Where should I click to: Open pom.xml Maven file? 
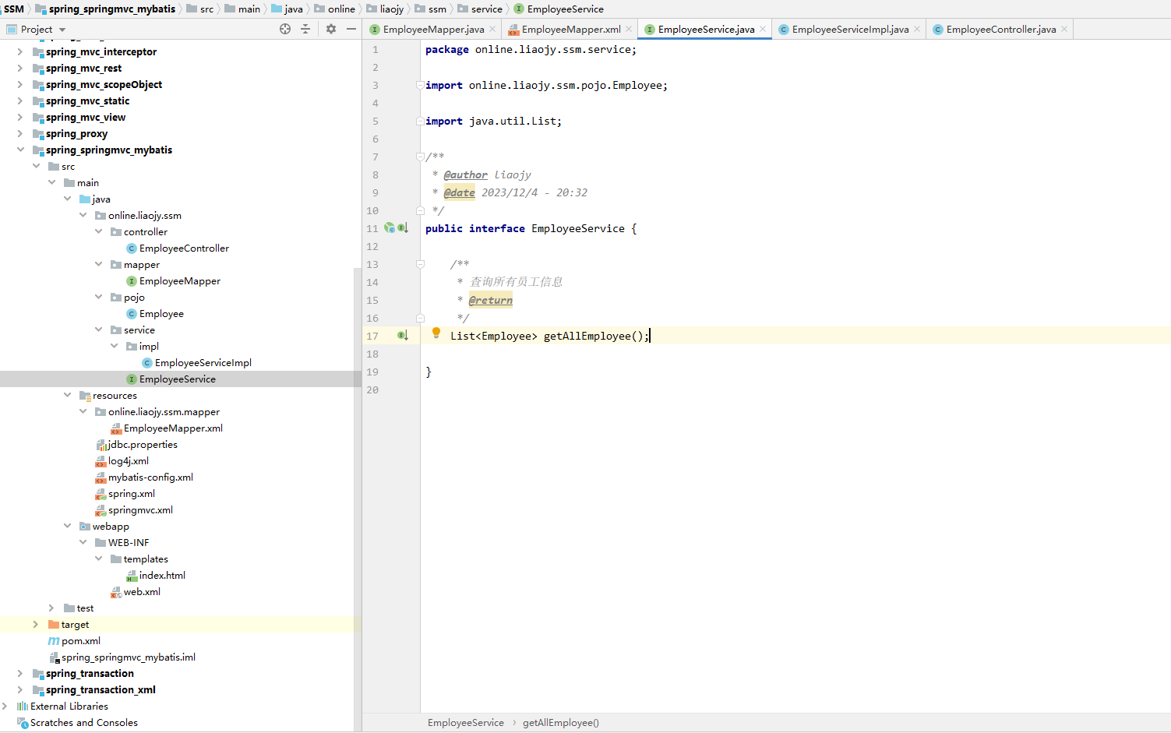[x=81, y=641]
